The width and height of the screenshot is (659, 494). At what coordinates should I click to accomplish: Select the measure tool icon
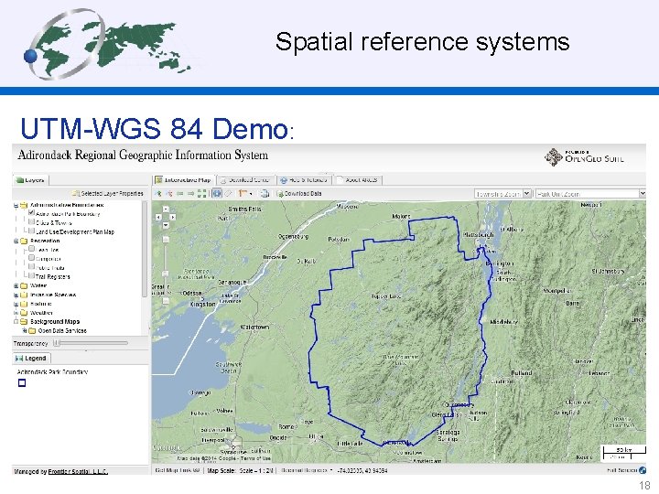tap(243, 193)
